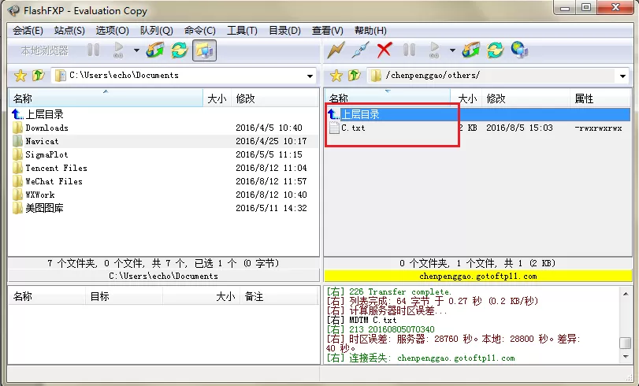Click the local pane favorites star

20,76
